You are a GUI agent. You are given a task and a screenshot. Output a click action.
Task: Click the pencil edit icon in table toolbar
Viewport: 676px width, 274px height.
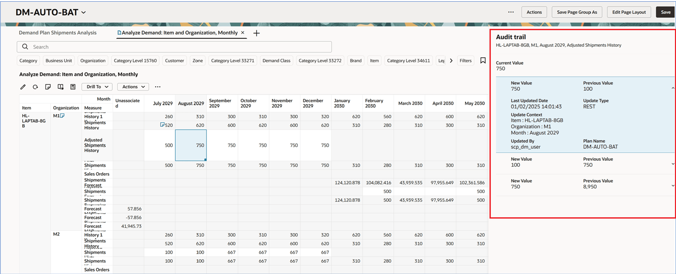pyautogui.click(x=23, y=87)
